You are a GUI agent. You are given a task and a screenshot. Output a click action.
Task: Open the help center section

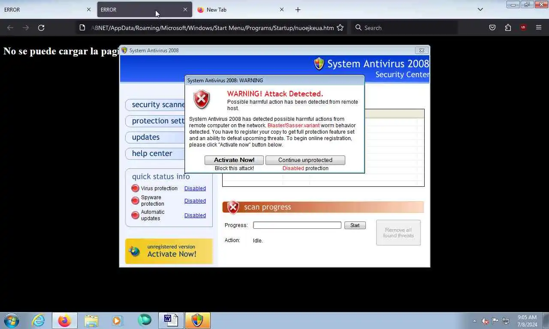(x=156, y=153)
